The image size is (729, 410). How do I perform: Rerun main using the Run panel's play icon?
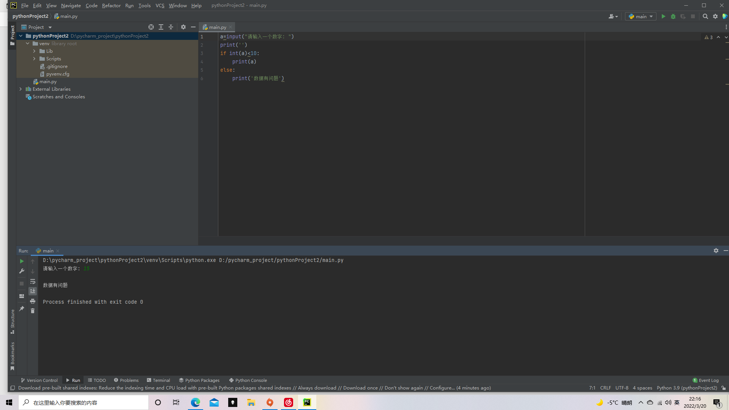(22, 261)
